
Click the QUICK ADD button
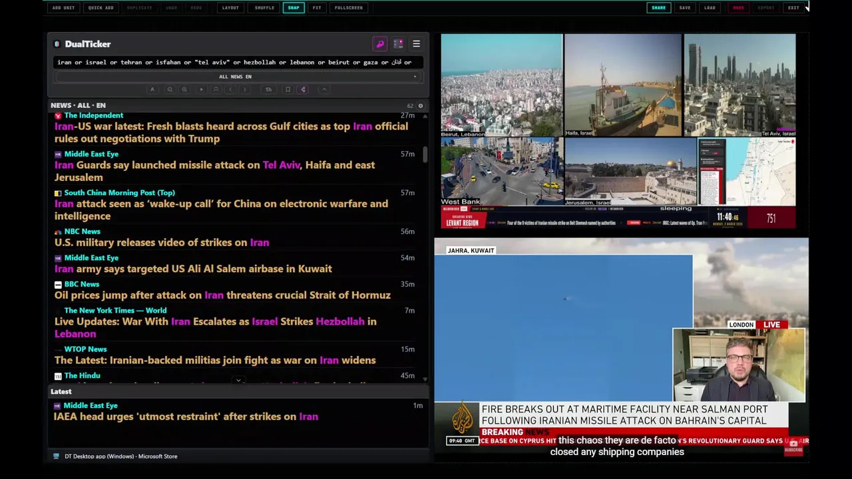point(101,8)
